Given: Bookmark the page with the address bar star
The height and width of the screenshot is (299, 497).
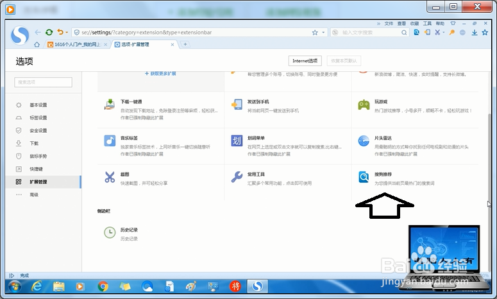Looking at the screenshot, I should pyautogui.click(x=315, y=32).
